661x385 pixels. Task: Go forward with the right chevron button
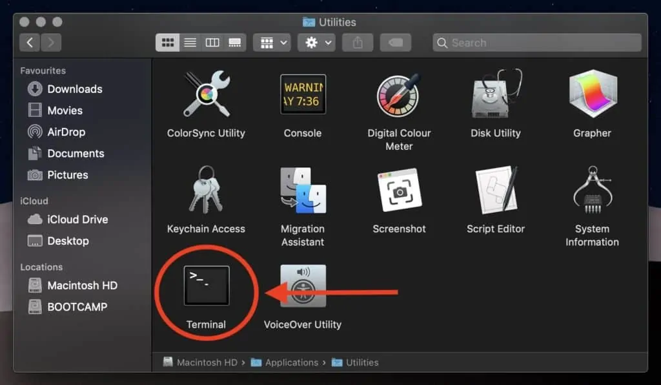[51, 43]
